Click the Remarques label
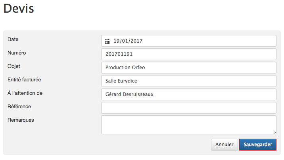284x160 pixels. (x=21, y=120)
